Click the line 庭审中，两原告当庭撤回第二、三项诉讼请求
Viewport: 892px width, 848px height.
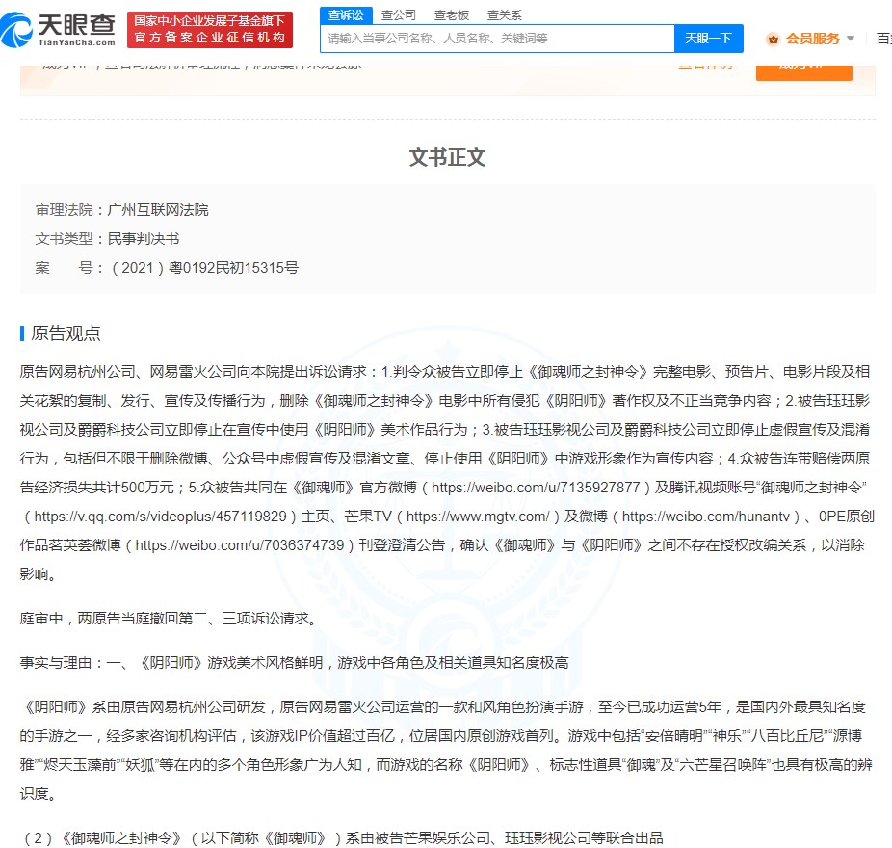[169, 618]
